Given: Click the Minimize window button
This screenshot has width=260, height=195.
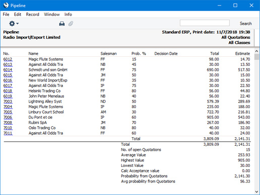Looking at the screenshot, I should [219, 6].
